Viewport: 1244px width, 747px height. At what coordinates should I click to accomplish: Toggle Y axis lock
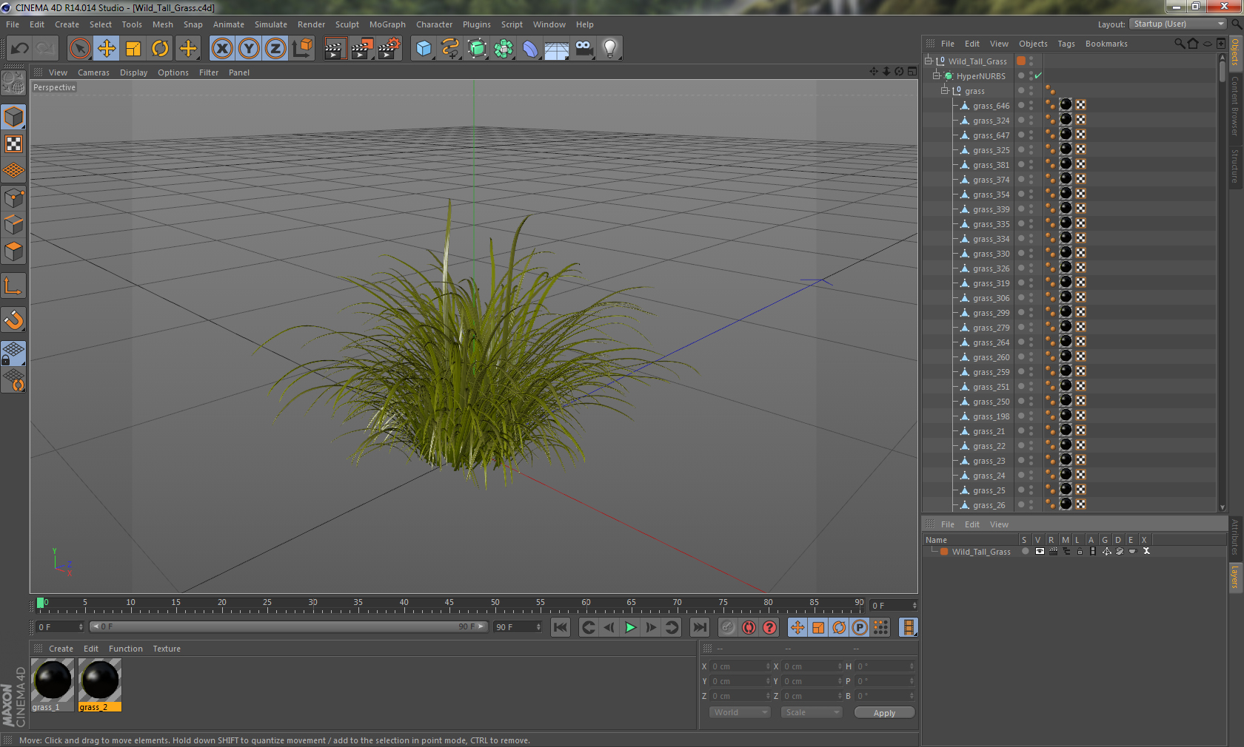(x=249, y=49)
